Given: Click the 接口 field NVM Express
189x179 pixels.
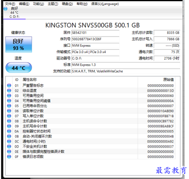Looking at the screenshot, I should [95, 46].
